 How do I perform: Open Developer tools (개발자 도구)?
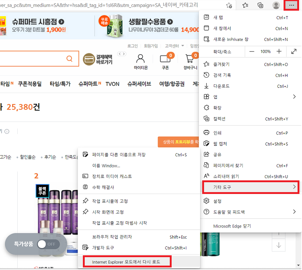pyautogui.click(x=139, y=248)
